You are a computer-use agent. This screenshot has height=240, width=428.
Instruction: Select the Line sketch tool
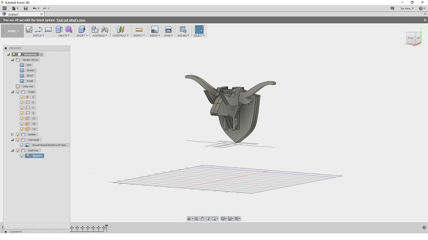pos(39,29)
